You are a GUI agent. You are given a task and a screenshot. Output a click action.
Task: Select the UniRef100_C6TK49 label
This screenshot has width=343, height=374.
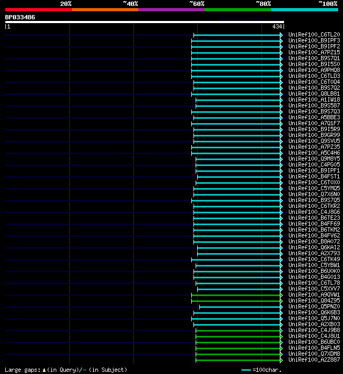click(x=314, y=259)
